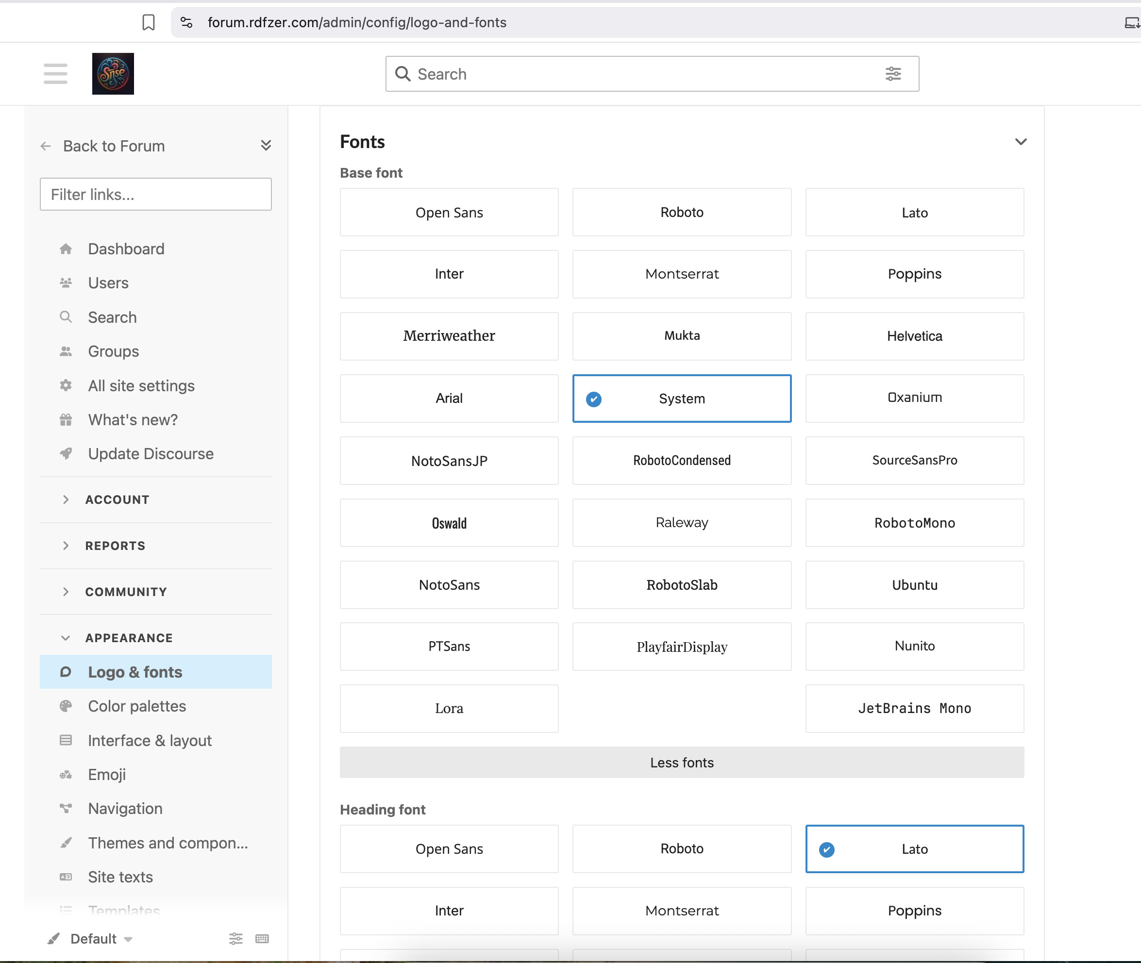
Task: Expand the ACCOUNT sidebar section
Action: (x=117, y=499)
